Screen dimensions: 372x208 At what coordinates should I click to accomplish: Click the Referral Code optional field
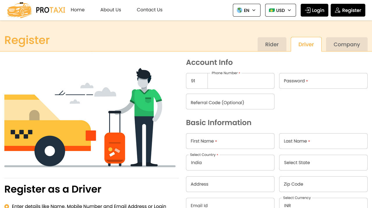click(x=230, y=102)
